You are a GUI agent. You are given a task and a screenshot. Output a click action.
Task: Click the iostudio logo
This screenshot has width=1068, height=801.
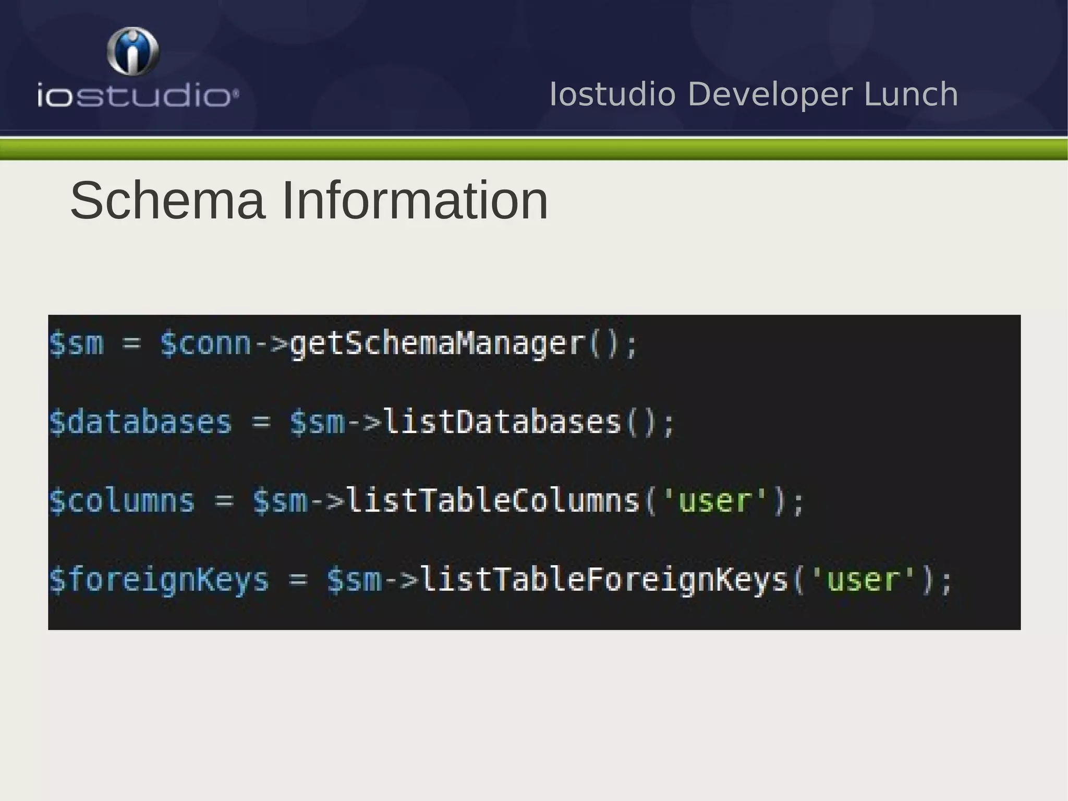[x=138, y=67]
